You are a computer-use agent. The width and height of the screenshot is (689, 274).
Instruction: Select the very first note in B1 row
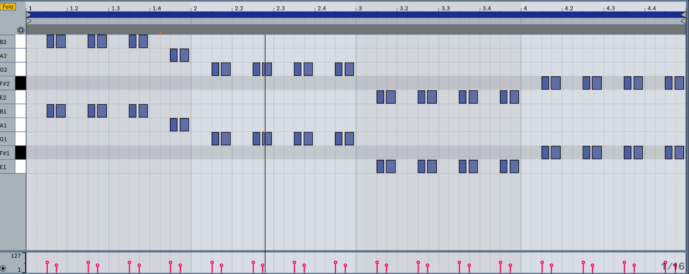(x=50, y=111)
